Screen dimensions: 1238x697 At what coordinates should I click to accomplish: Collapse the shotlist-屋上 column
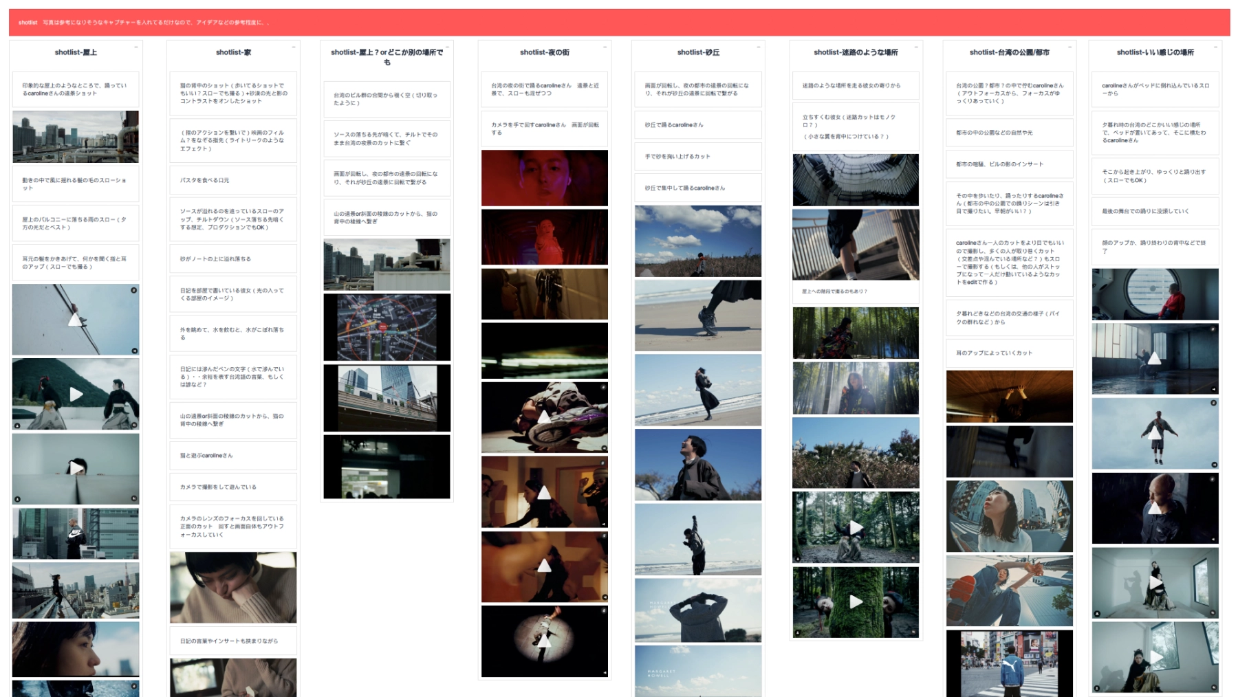(135, 47)
